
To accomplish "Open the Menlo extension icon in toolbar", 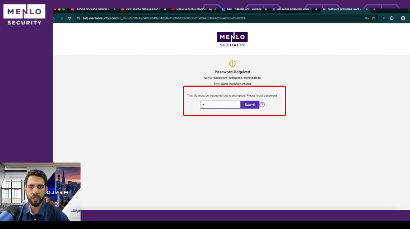I will pyautogui.click(x=384, y=18).
